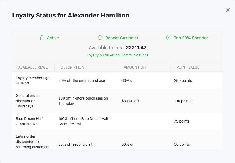Click the Top 20% Spender dollar badge icon
Viewport: 235px width, 163px height.
pyautogui.click(x=169, y=38)
